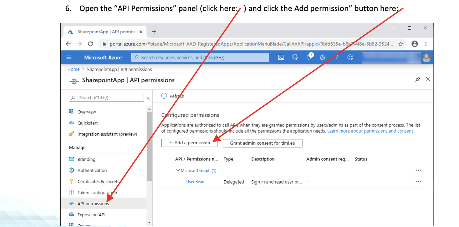
Task: Open Azure Cloud Shell icon
Action: pos(281,57)
